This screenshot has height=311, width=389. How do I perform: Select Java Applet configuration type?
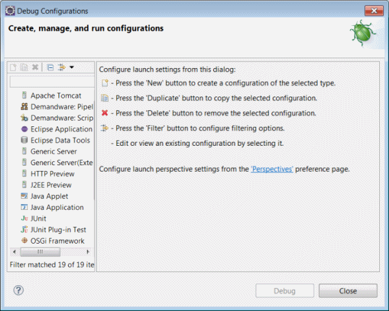click(49, 196)
